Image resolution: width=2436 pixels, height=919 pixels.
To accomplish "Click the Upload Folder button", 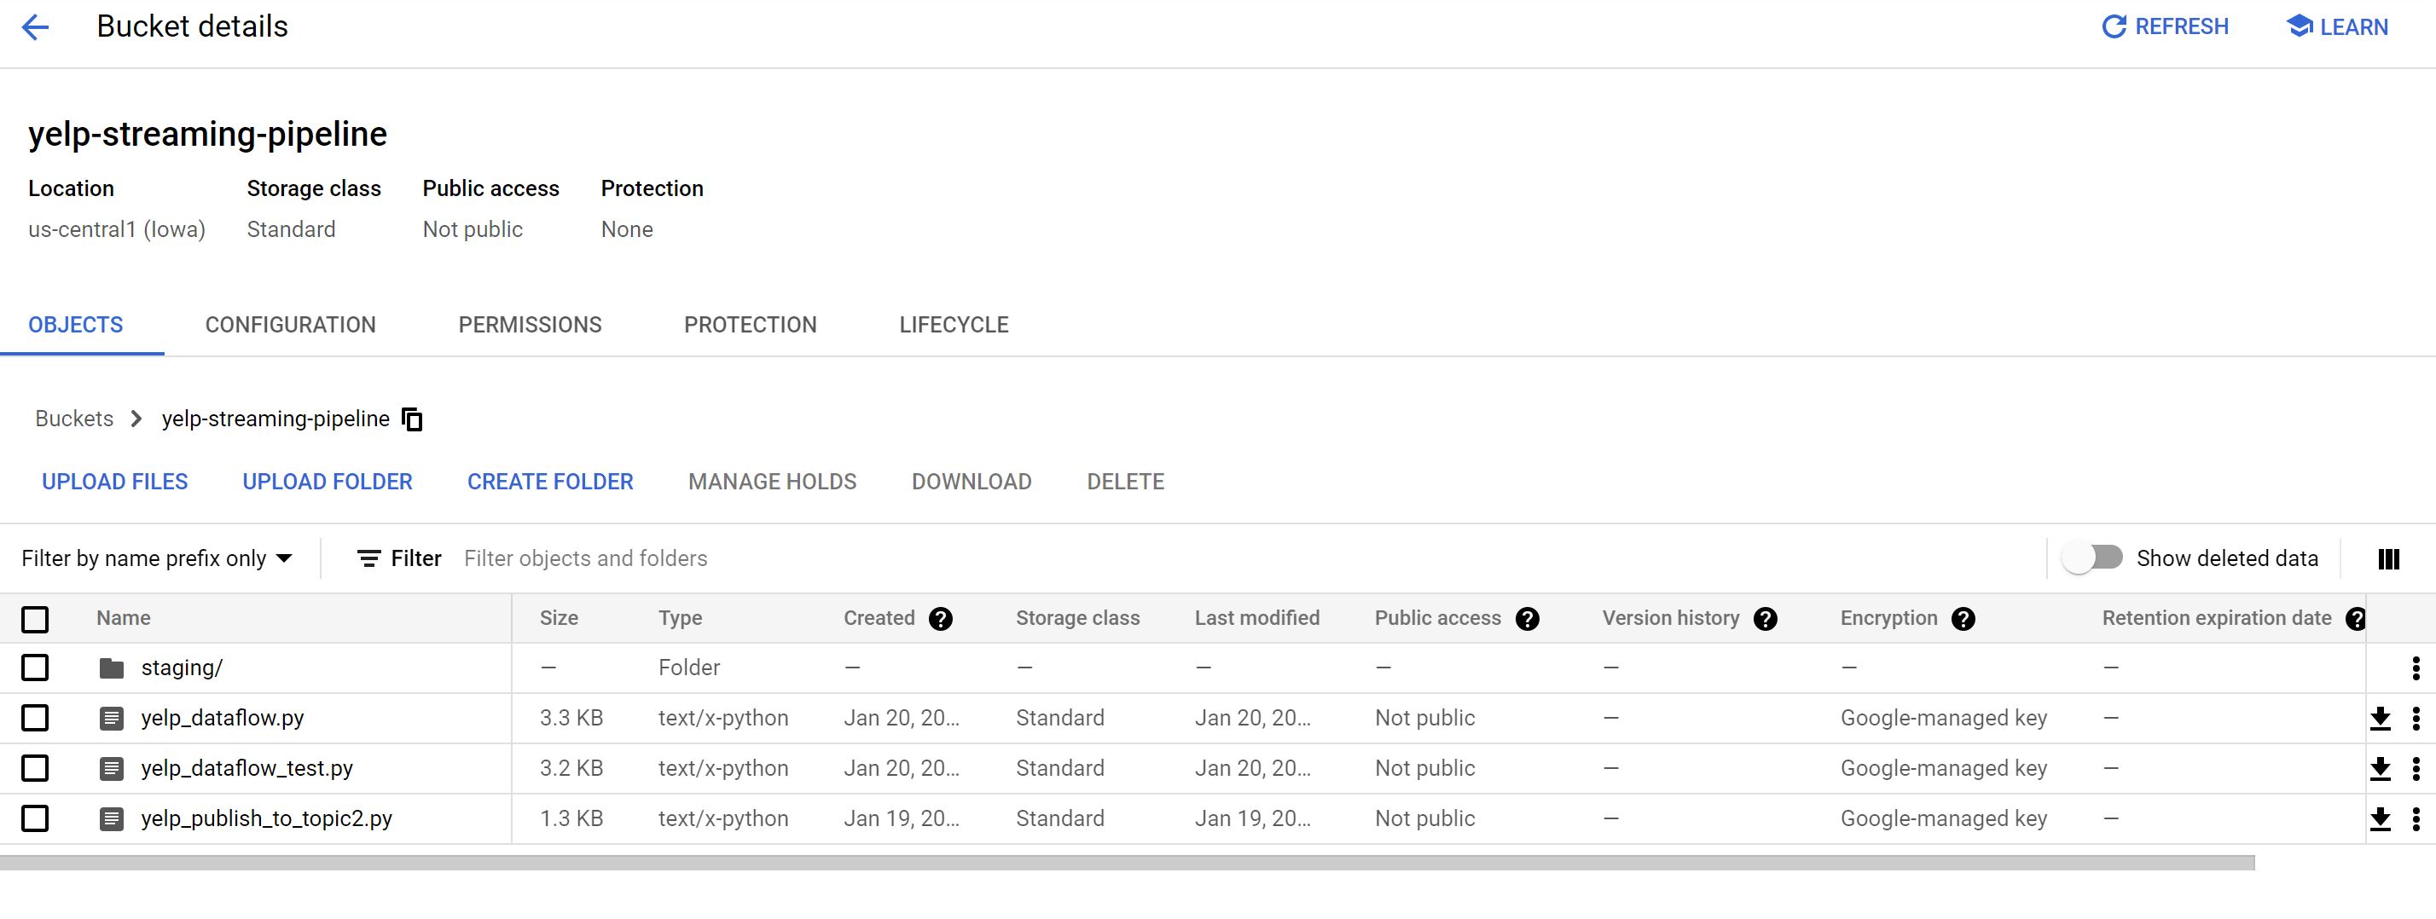I will coord(328,483).
